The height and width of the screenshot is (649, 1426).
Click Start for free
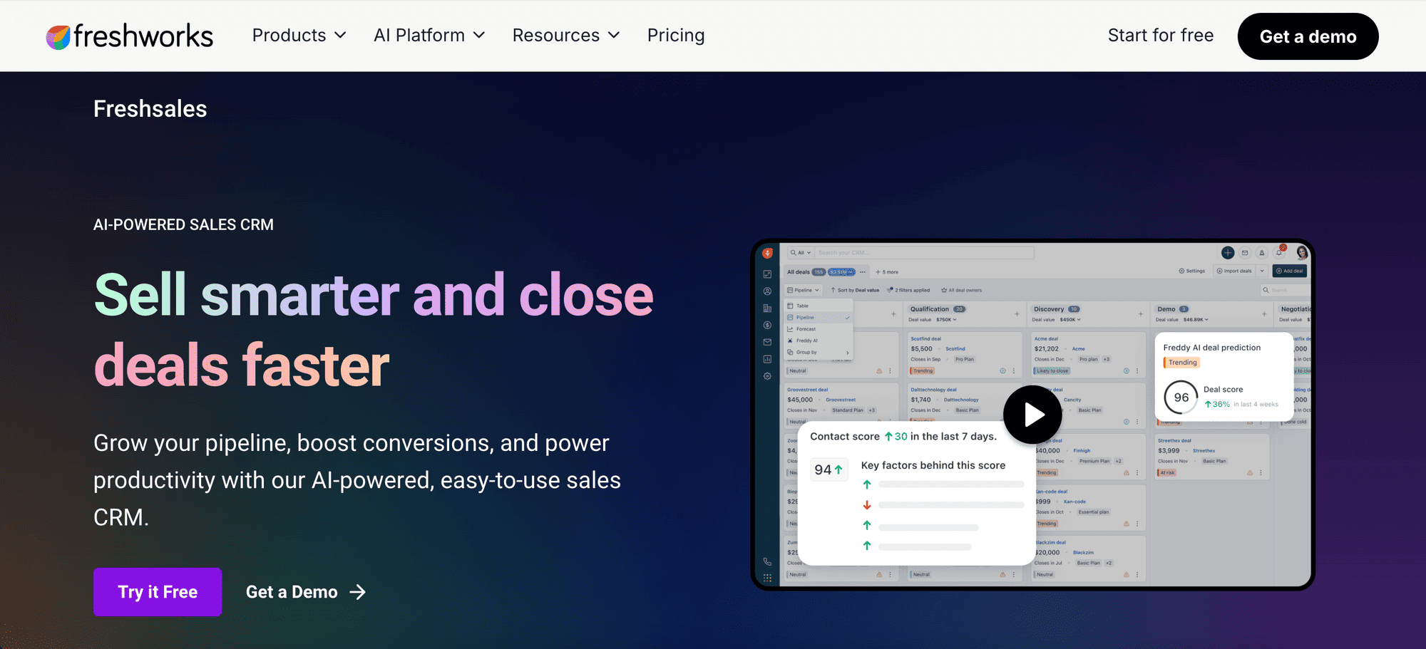pyautogui.click(x=1161, y=36)
